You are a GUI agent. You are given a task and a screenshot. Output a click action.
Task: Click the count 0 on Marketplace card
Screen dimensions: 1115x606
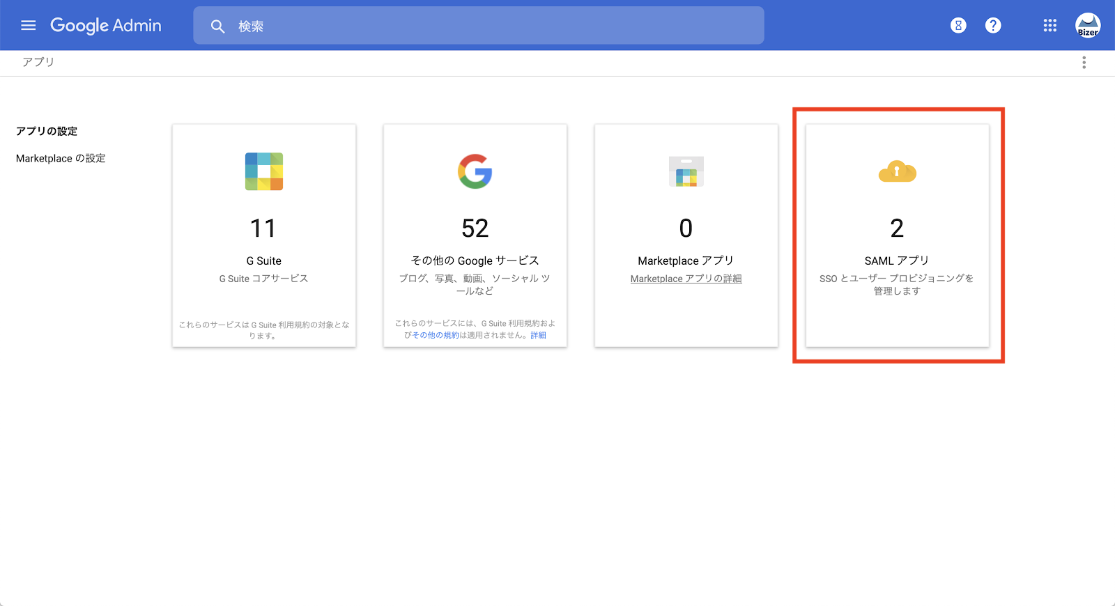tap(686, 228)
